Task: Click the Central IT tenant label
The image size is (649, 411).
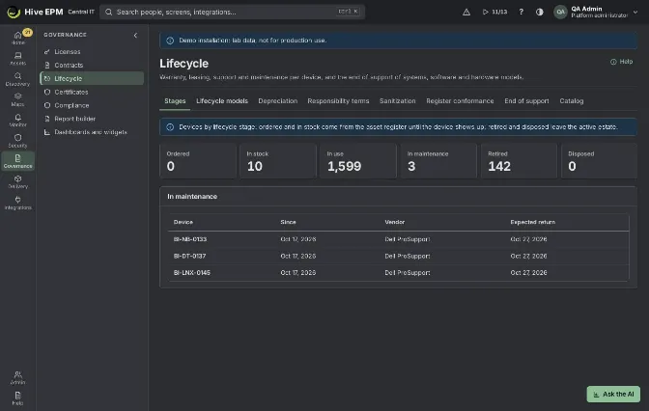Action: 81,12
